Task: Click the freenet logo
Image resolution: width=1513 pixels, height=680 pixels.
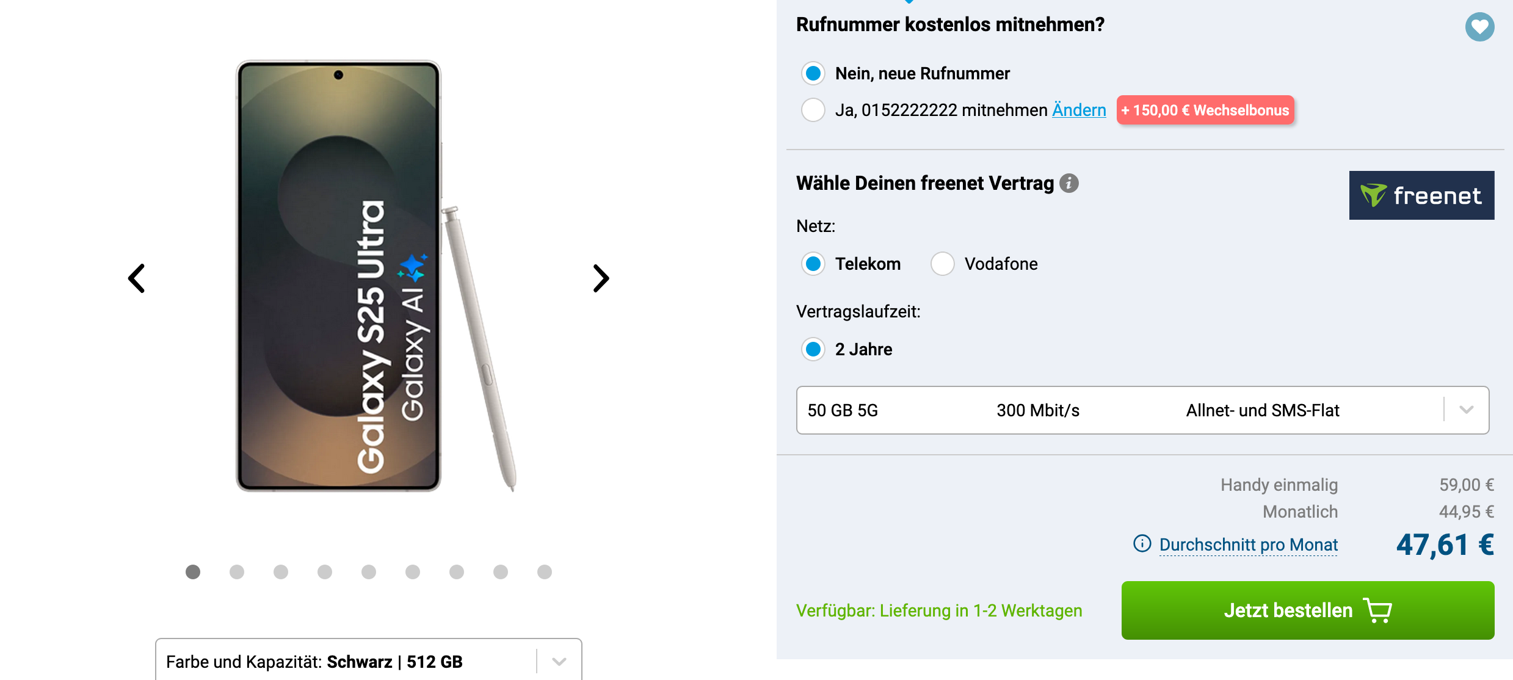Action: (x=1421, y=195)
